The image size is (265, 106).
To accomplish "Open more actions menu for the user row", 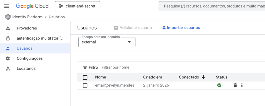I will point(242,85).
